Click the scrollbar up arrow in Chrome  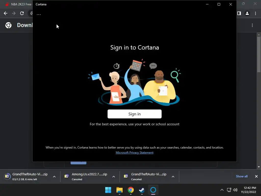pyautogui.click(x=259, y=35)
